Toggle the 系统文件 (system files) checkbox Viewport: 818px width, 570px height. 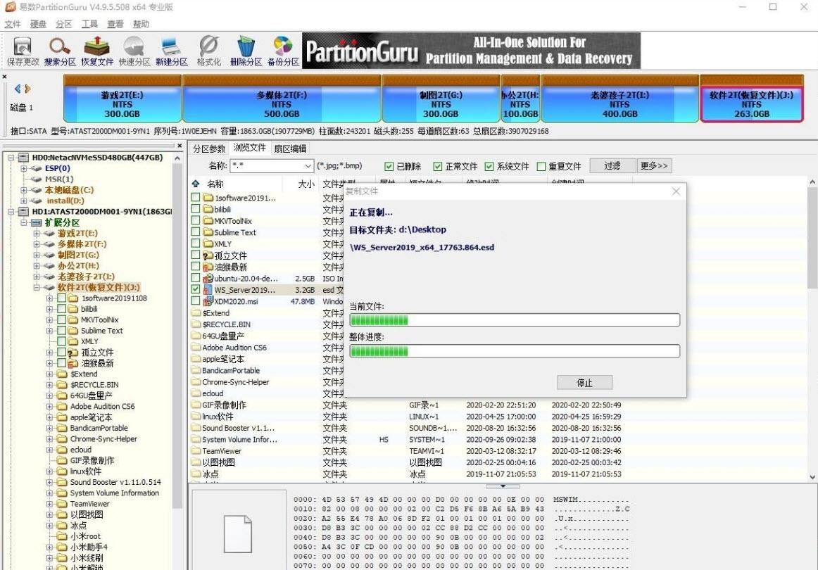pyautogui.click(x=489, y=166)
